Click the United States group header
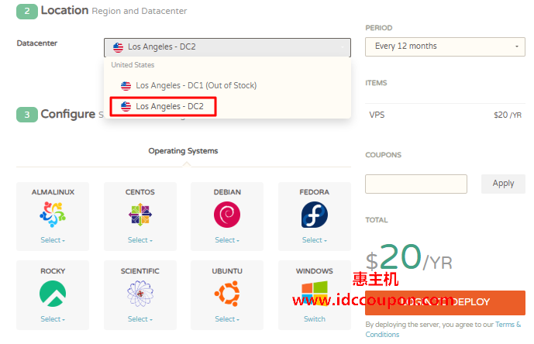 133,65
